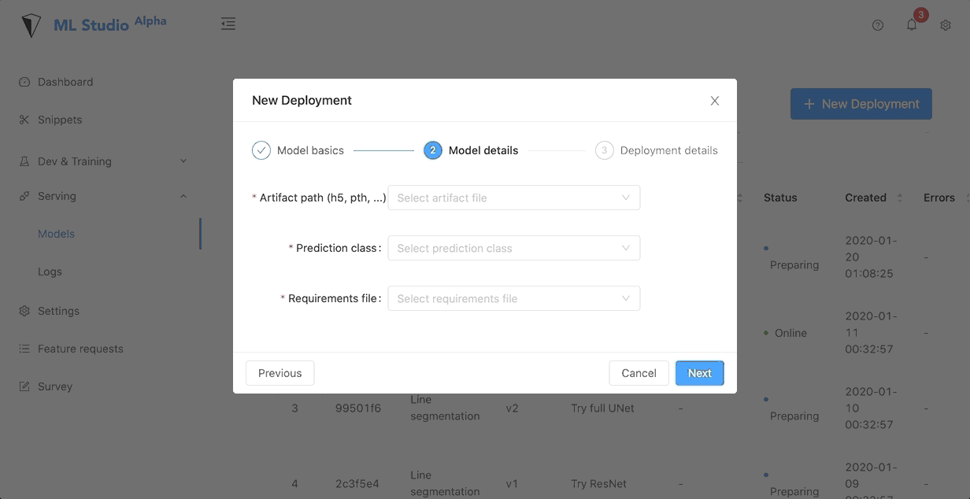Open notifications bell with badge
Viewport: 970px width, 499px height.
[x=912, y=25]
